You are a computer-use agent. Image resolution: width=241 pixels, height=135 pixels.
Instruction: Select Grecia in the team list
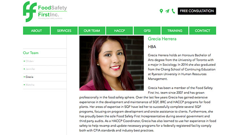(29, 77)
